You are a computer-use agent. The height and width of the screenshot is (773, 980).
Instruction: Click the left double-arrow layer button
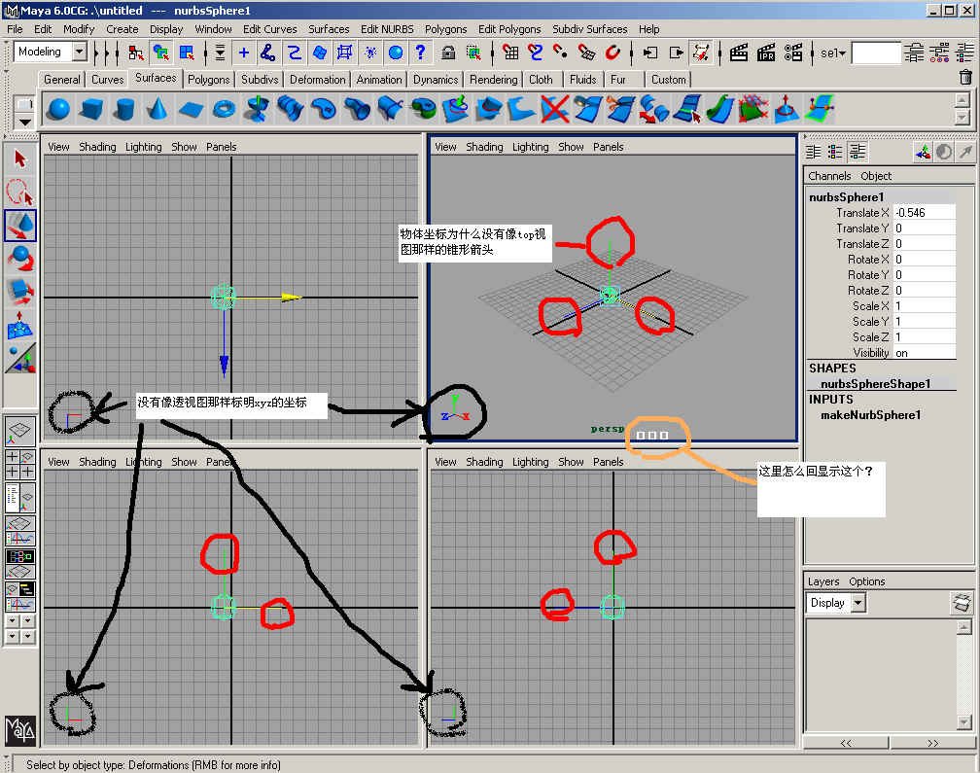tap(846, 743)
